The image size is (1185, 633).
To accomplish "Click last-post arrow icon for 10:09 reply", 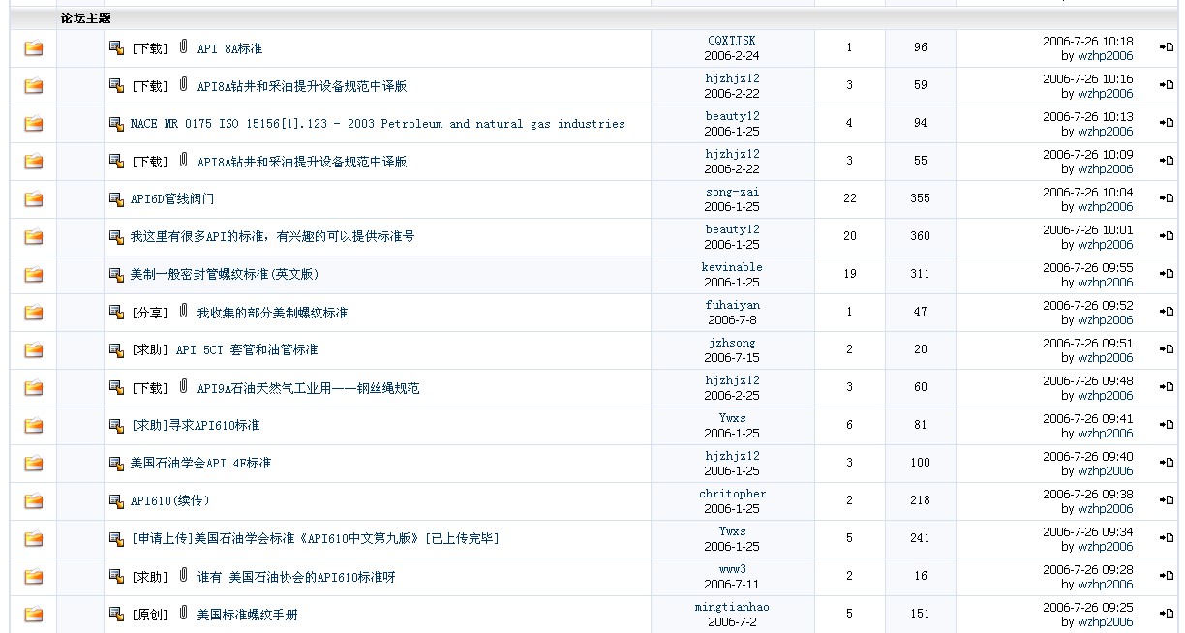I will (1167, 162).
